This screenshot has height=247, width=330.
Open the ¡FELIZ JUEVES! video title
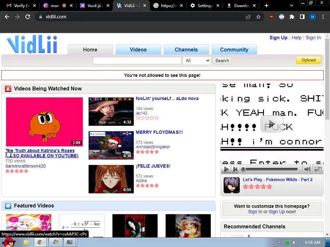[153, 166]
